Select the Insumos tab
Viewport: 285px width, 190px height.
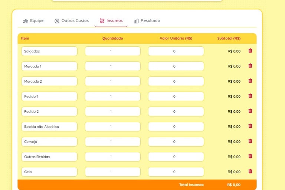coord(111,21)
